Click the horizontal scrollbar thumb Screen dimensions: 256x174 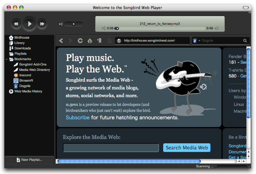click(129, 161)
